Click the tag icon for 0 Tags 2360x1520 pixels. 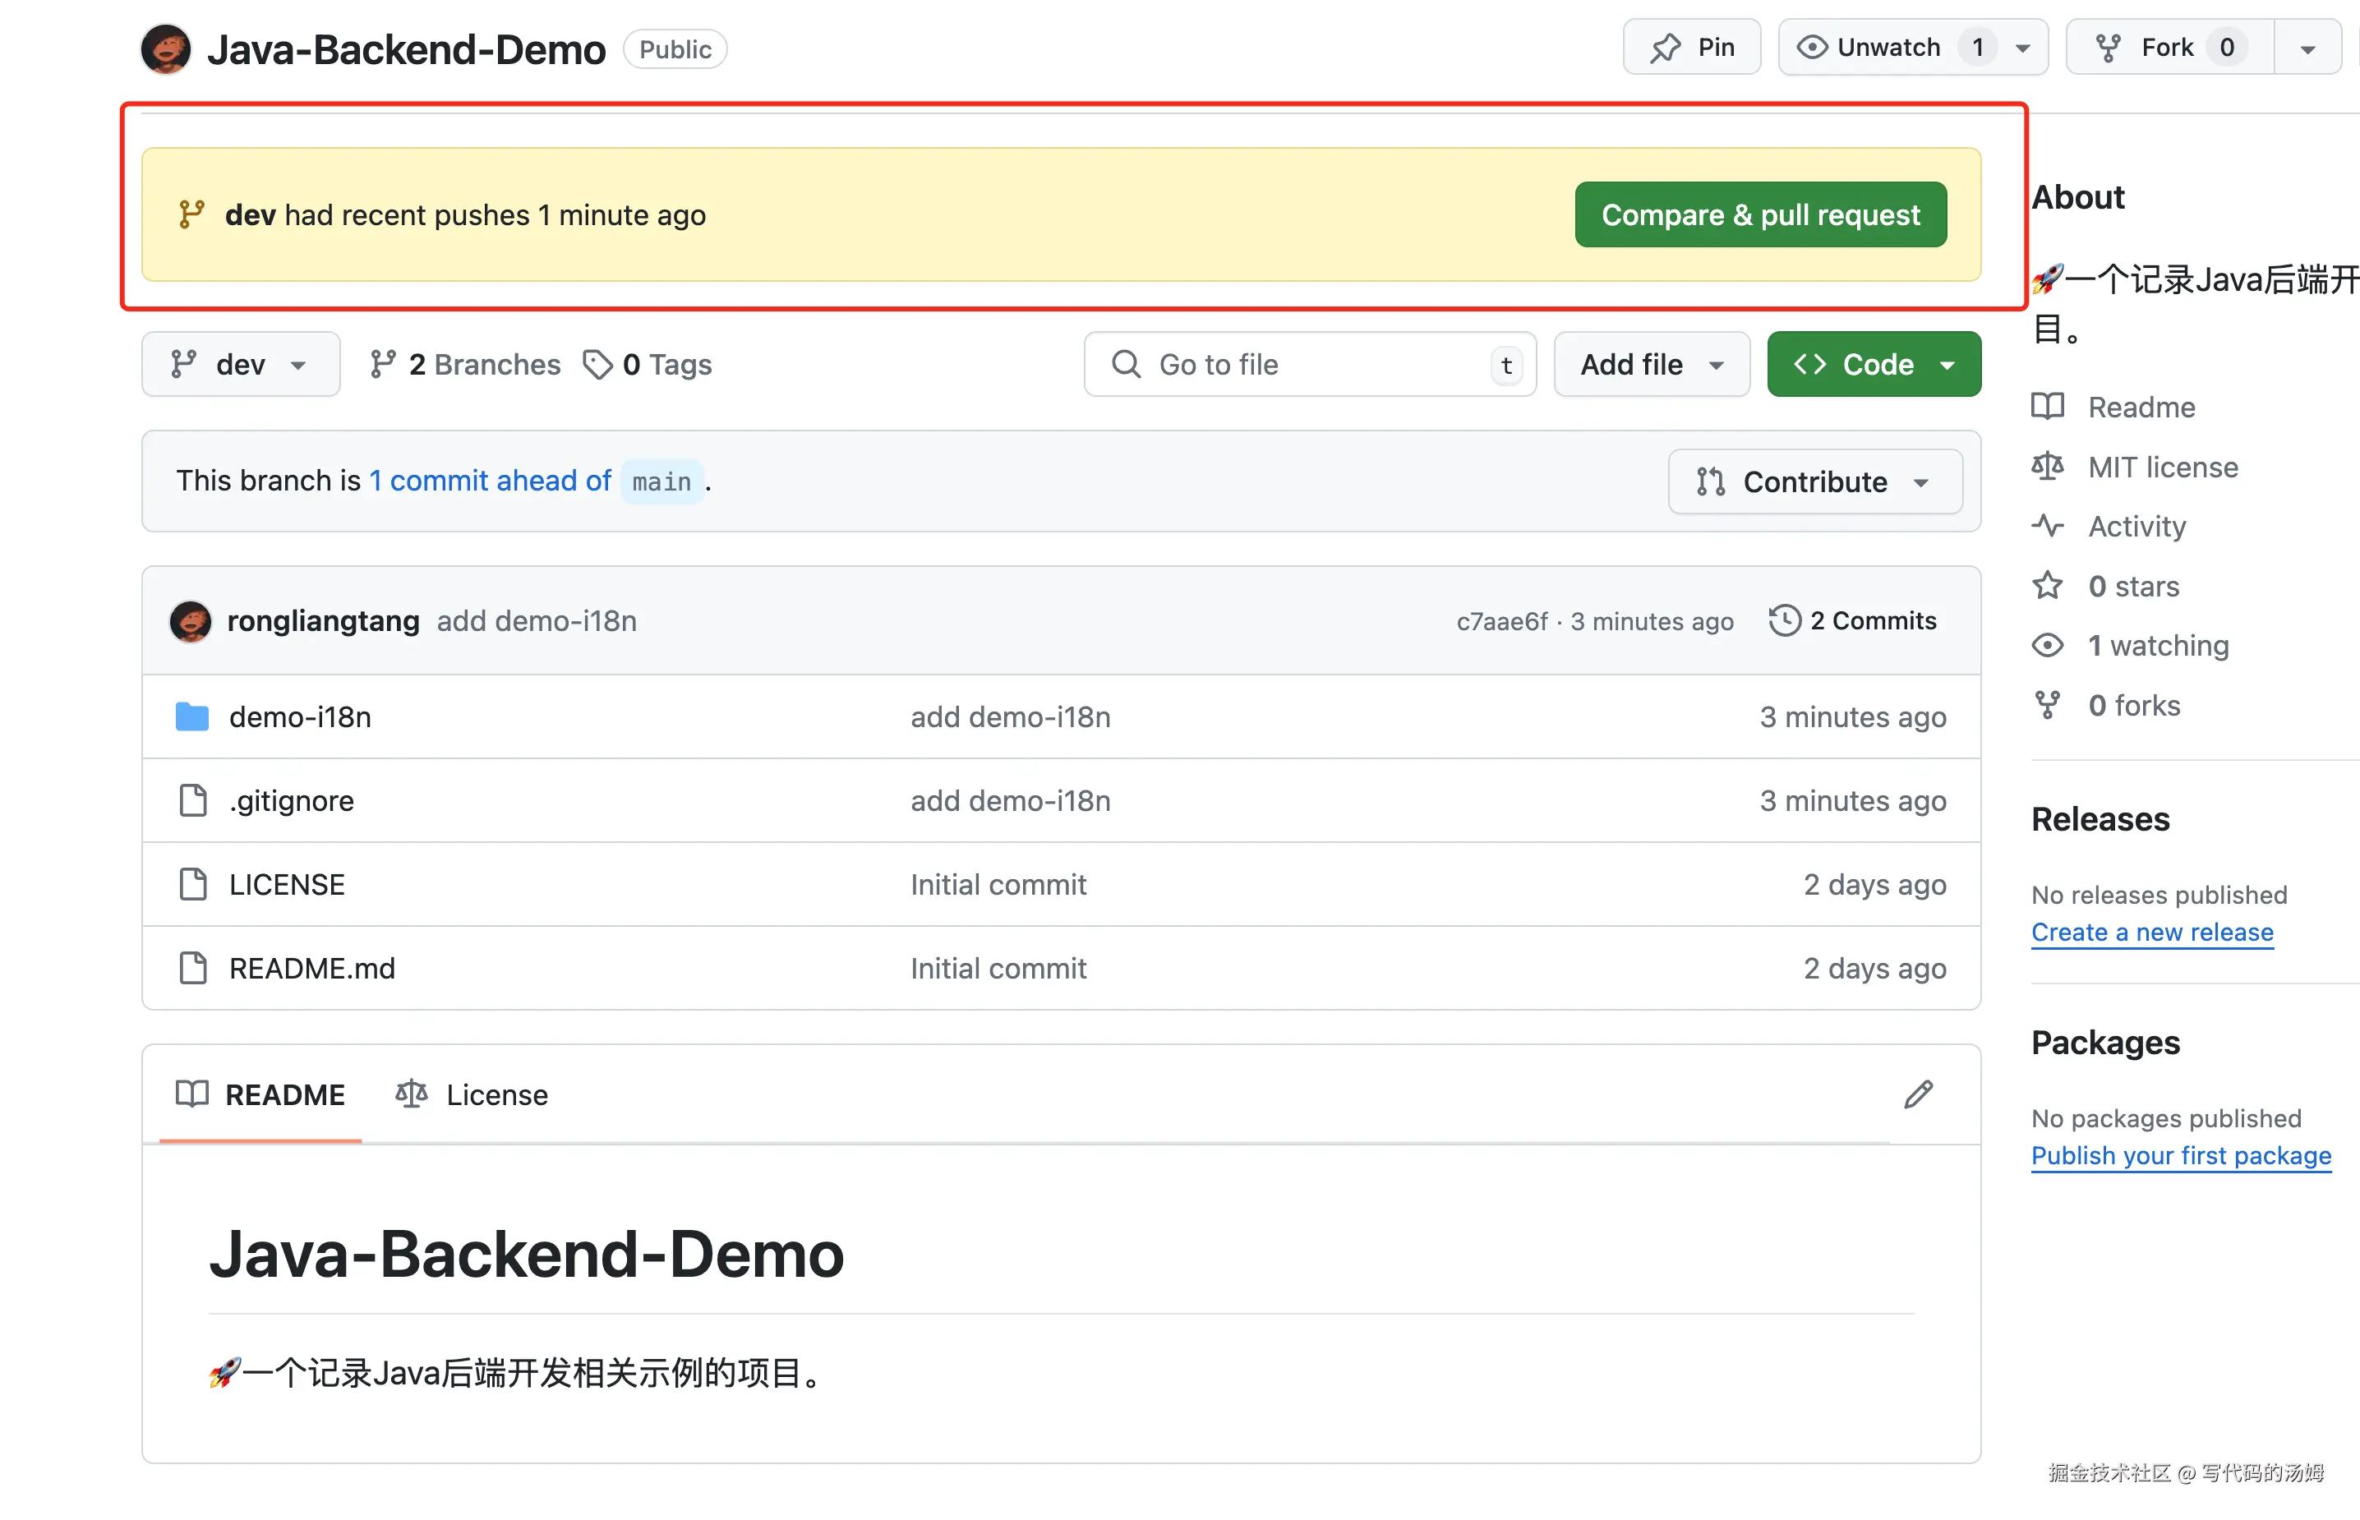pyautogui.click(x=597, y=364)
